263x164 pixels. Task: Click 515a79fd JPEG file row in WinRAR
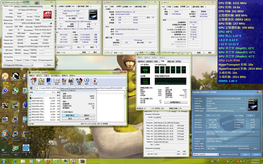[44, 120]
